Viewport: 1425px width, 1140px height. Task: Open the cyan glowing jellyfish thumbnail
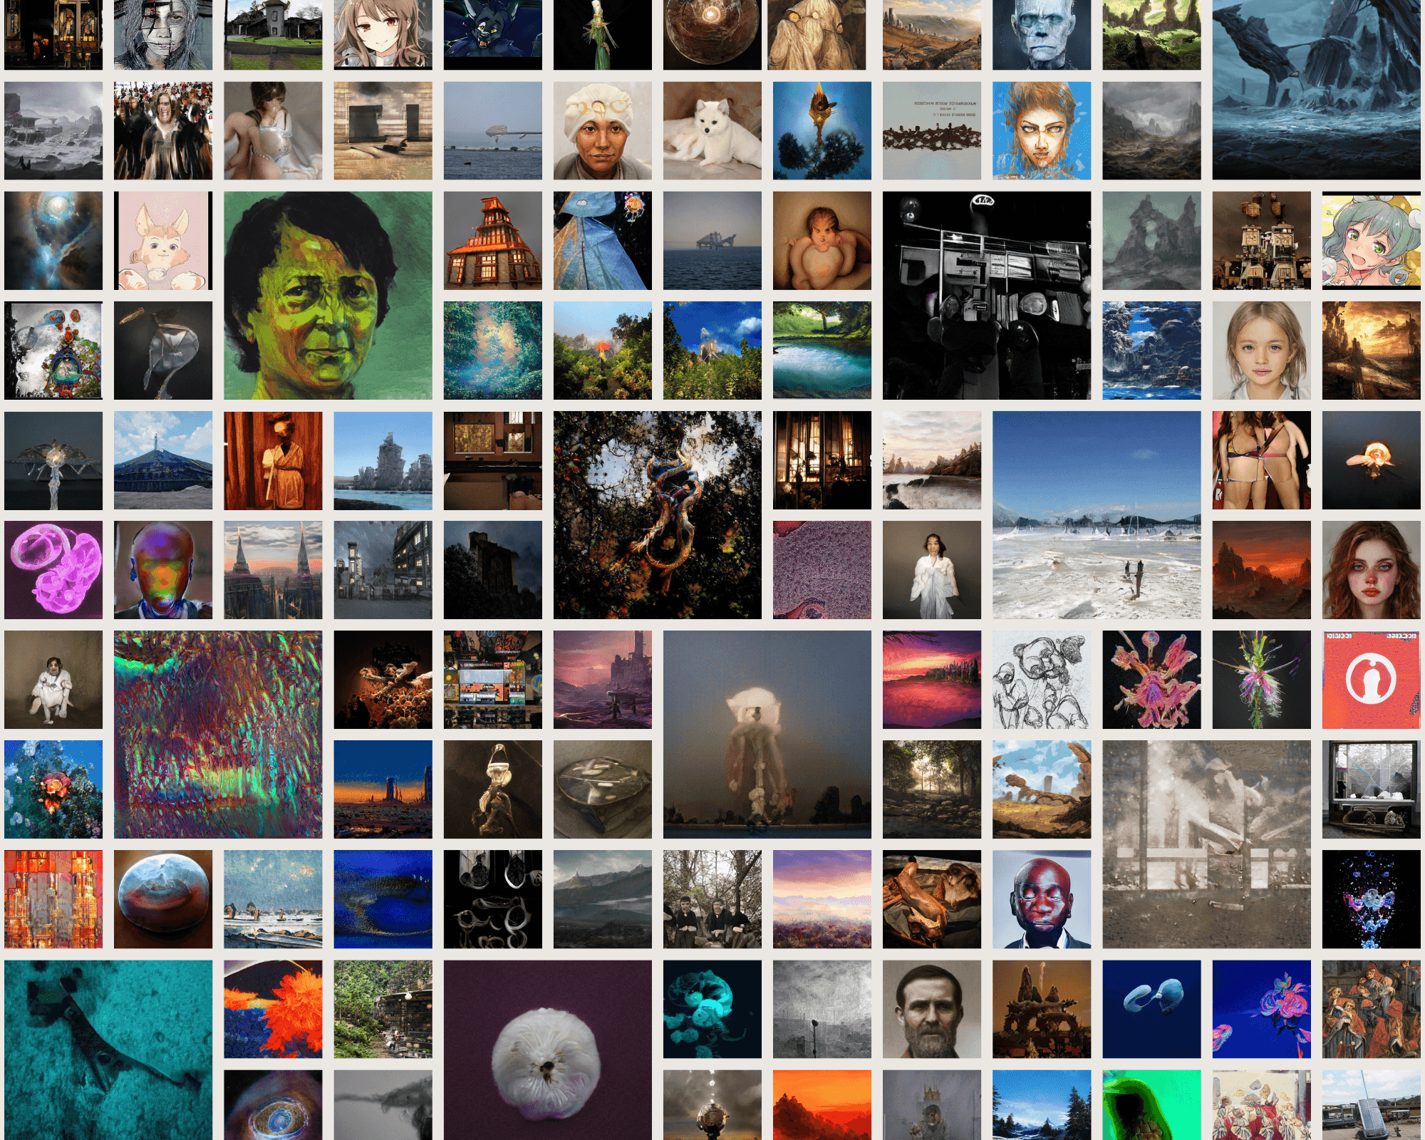coord(712,1008)
